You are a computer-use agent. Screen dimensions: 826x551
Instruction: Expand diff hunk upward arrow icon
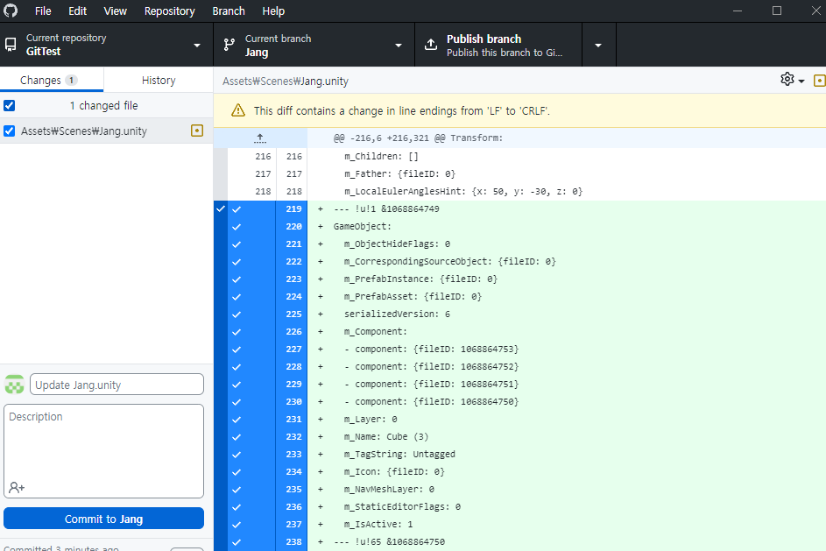pos(259,138)
